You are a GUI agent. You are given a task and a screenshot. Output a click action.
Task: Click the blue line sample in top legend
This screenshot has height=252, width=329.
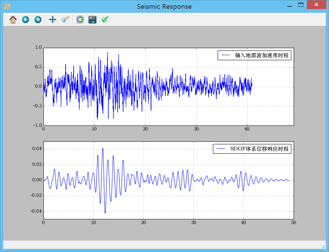pyautogui.click(x=225, y=56)
